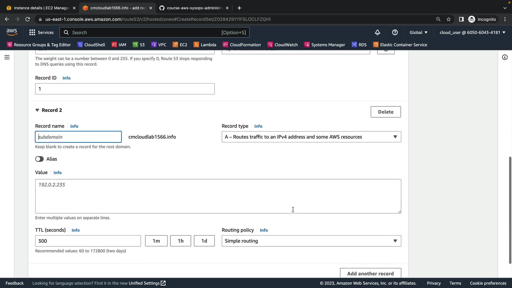Click Delete button for Record 2
This screenshot has width=512, height=288.
(386, 112)
